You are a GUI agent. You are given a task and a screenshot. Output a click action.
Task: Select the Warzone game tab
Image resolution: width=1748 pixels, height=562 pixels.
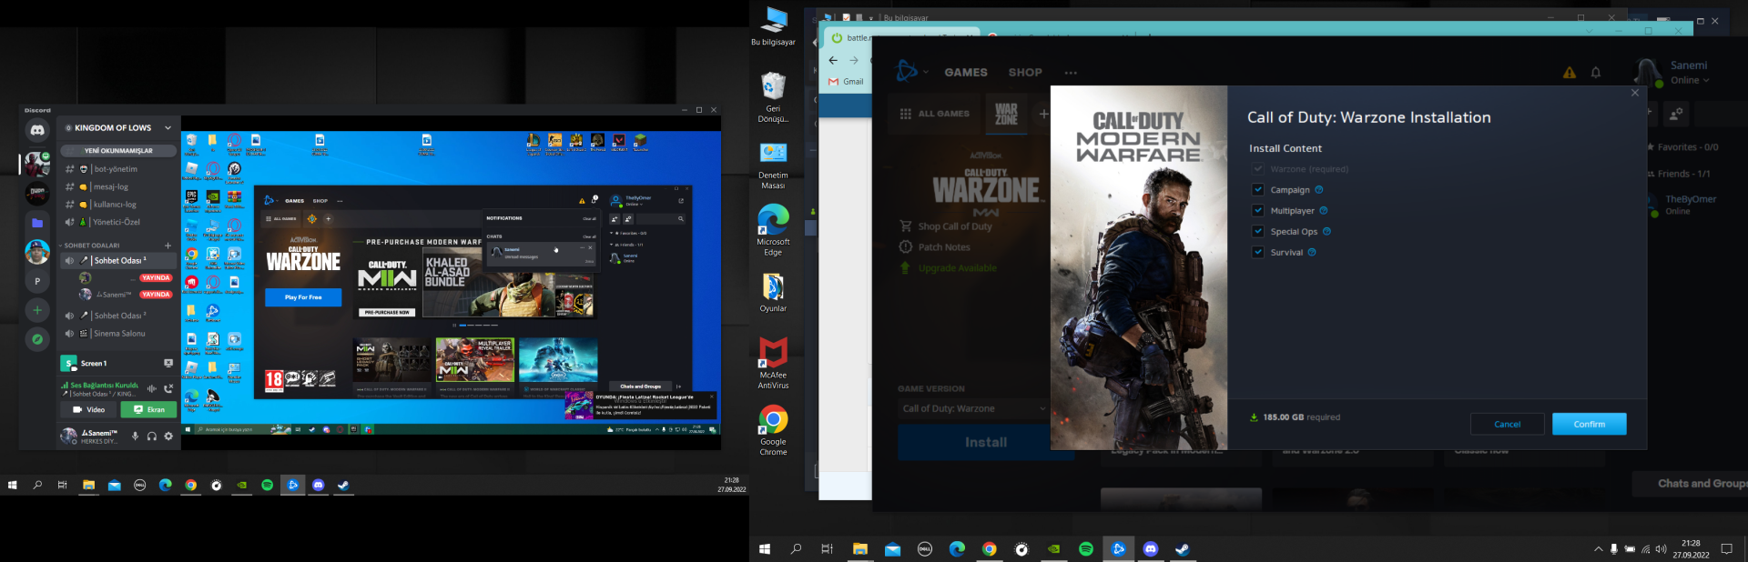tap(1006, 114)
